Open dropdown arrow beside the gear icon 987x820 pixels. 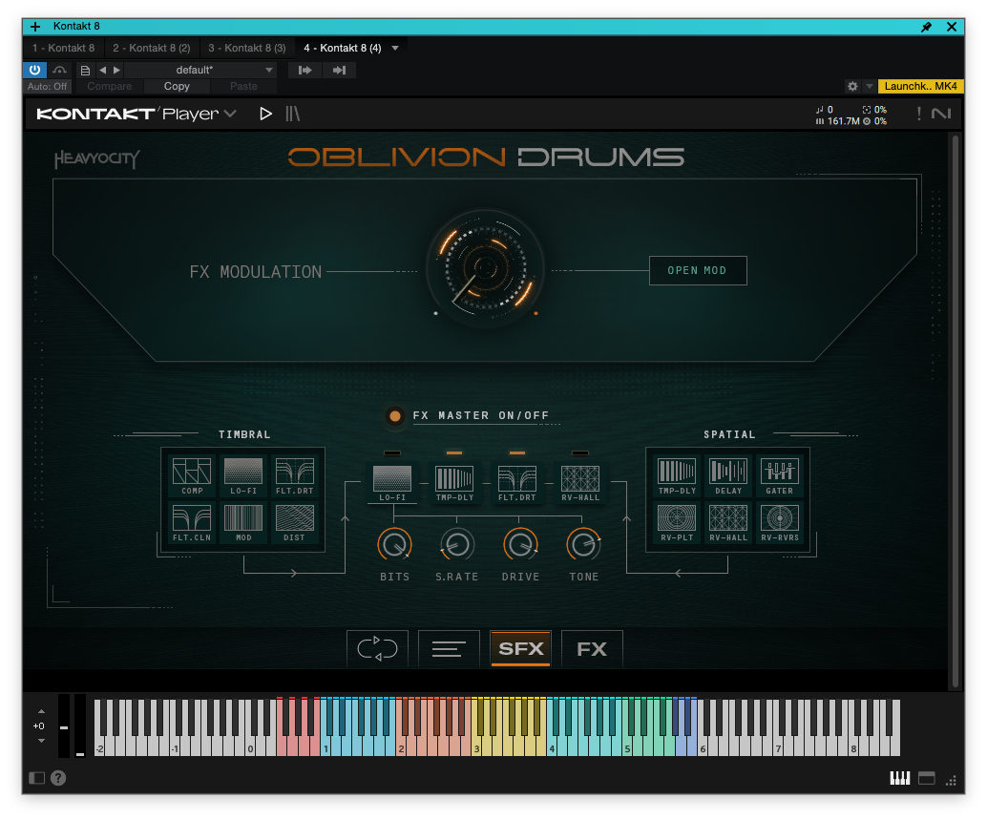click(870, 86)
